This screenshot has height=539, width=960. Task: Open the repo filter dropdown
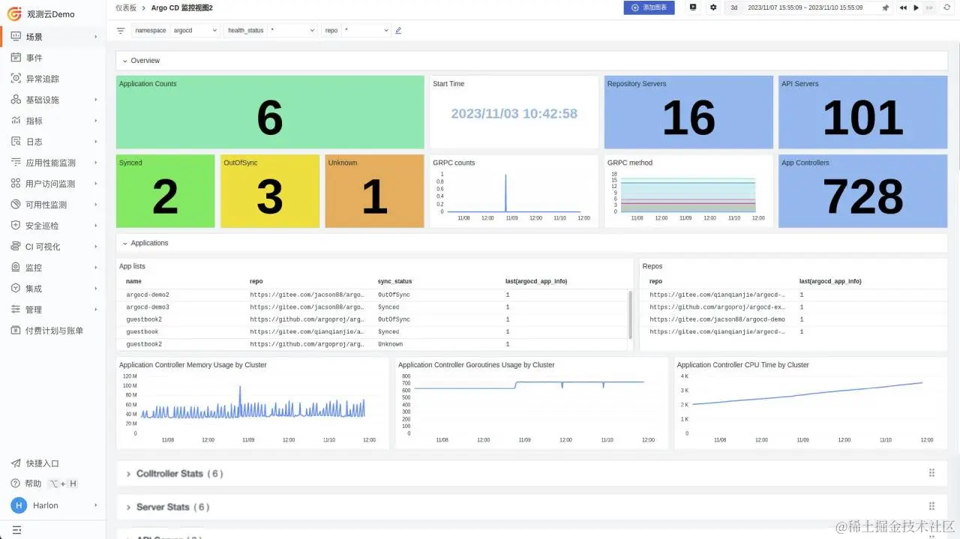[x=367, y=31]
